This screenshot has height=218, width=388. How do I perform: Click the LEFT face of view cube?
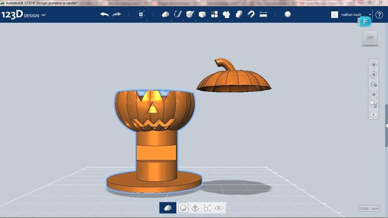(370, 38)
